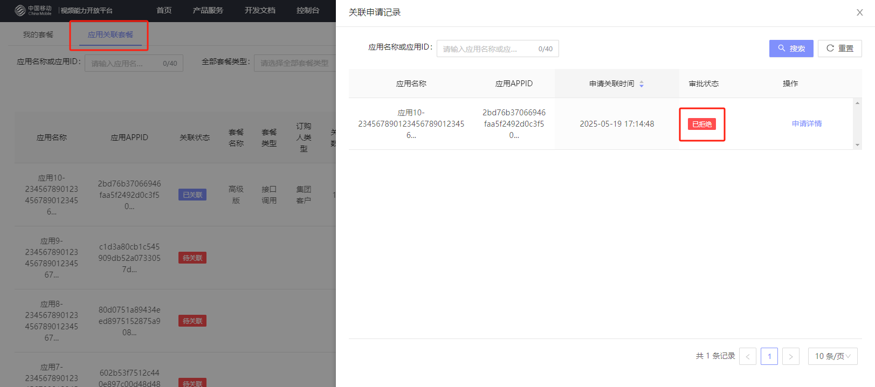Click the 重置 button in the drawer
Viewport: 875px width, 387px height.
(839, 49)
